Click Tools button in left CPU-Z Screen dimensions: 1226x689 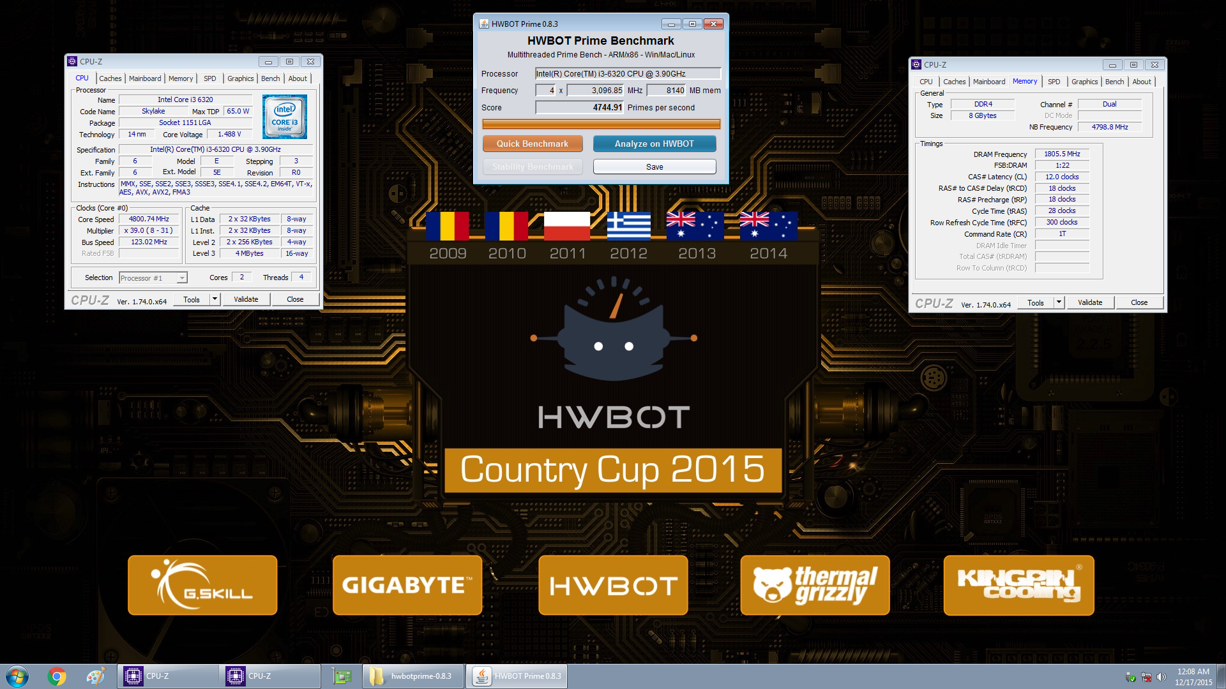click(192, 299)
